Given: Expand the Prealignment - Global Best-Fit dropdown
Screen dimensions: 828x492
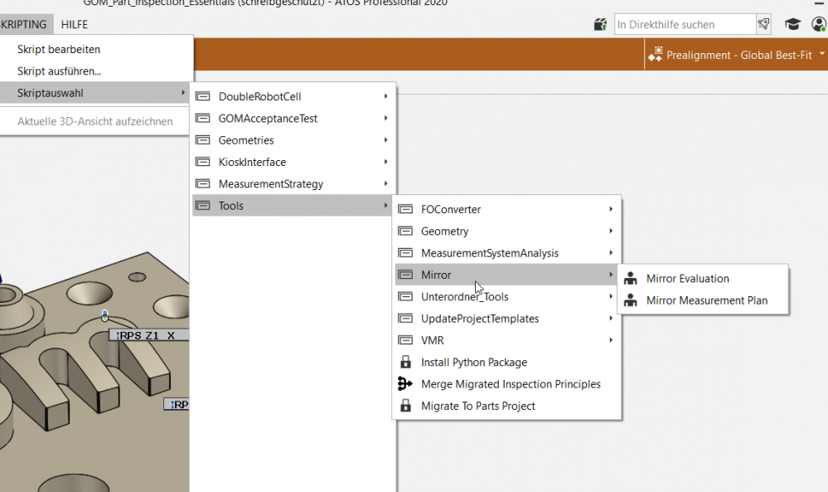Looking at the screenshot, I should pyautogui.click(x=821, y=55).
